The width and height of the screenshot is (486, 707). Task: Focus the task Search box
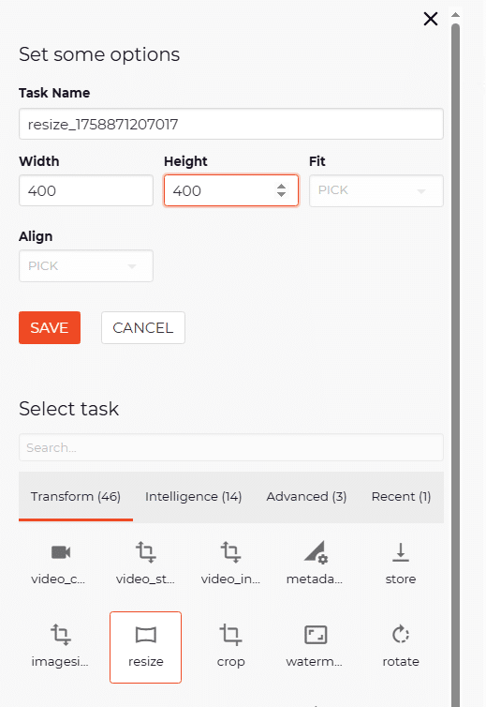click(231, 447)
